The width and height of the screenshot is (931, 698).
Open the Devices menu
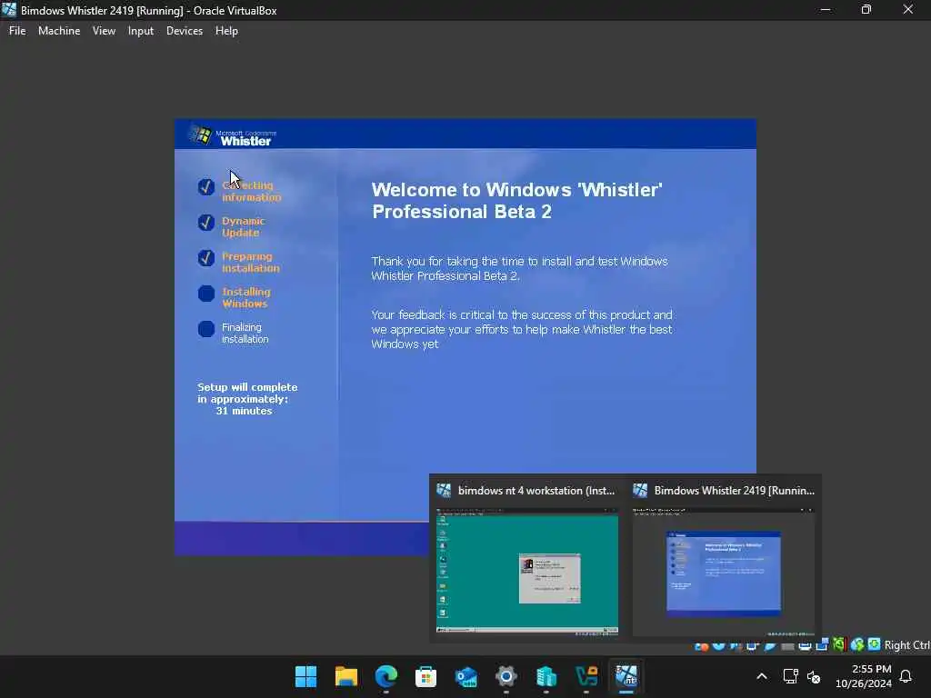click(184, 31)
